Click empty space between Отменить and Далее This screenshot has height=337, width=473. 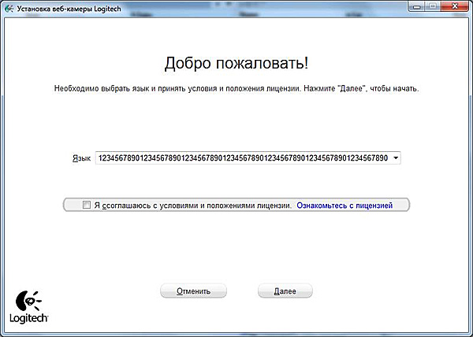pos(244,291)
